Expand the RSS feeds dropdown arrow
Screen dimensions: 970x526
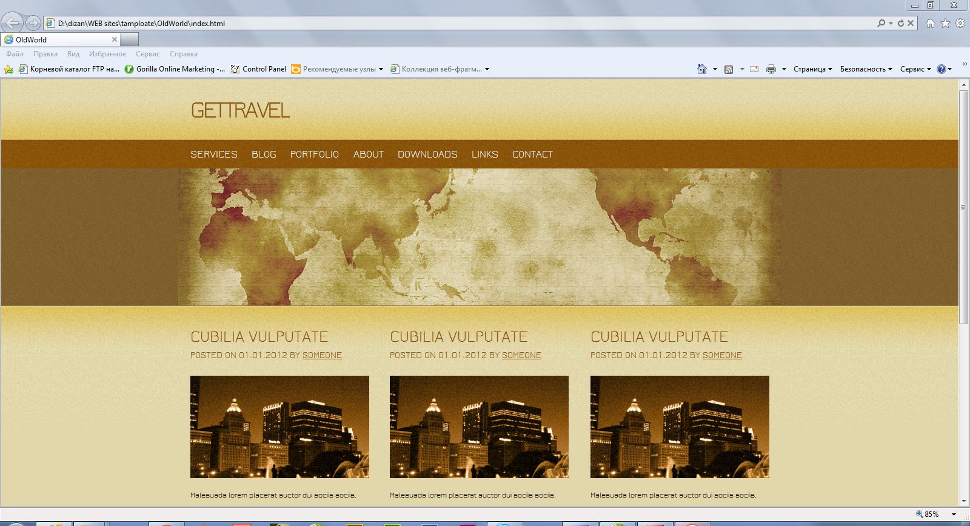click(x=742, y=69)
